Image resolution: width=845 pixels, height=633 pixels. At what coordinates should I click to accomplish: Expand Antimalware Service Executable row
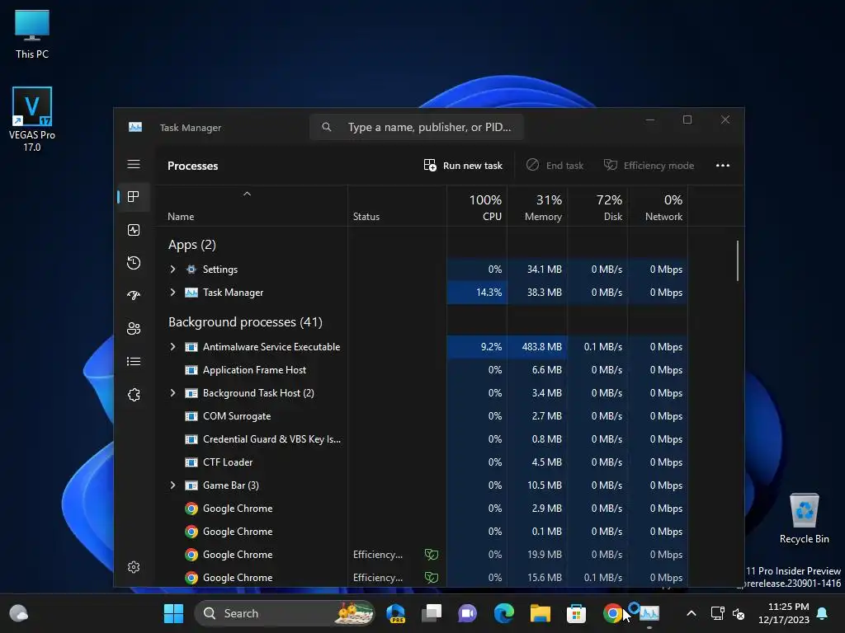pos(172,347)
